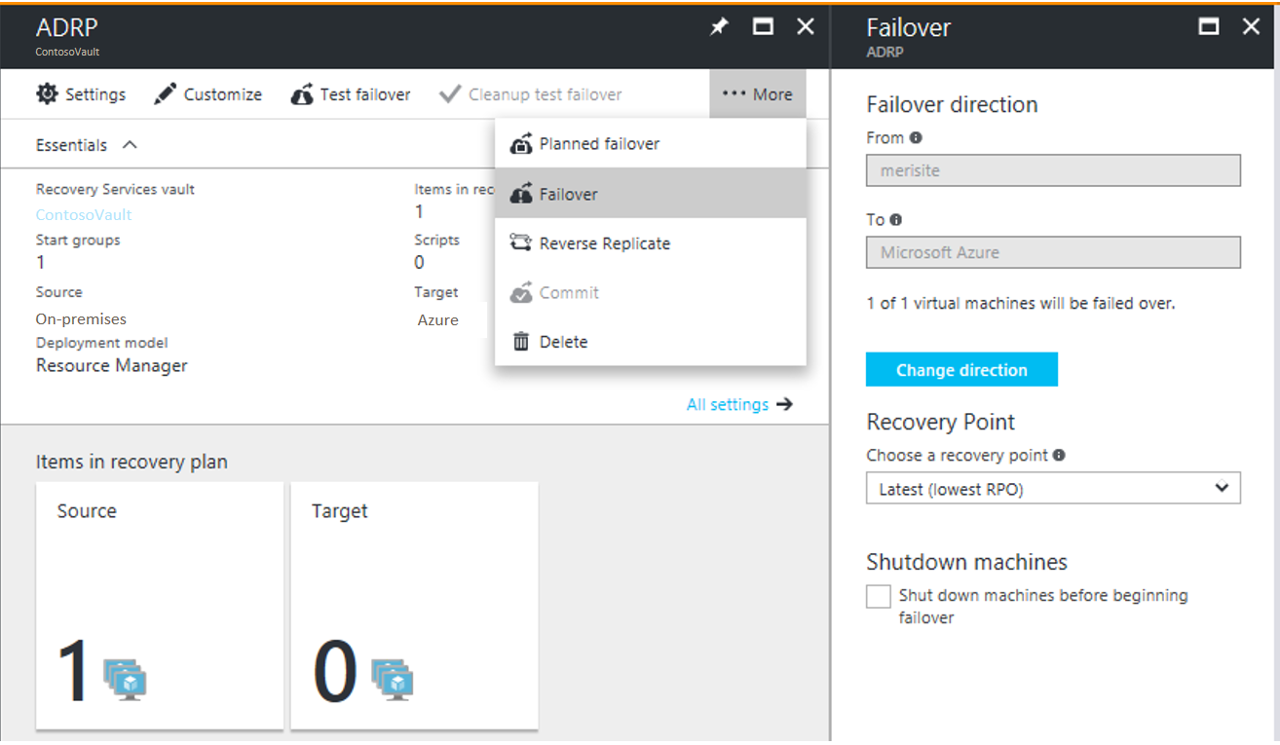1280x745 pixels.
Task: Select Failover from the menu
Action: click(572, 193)
